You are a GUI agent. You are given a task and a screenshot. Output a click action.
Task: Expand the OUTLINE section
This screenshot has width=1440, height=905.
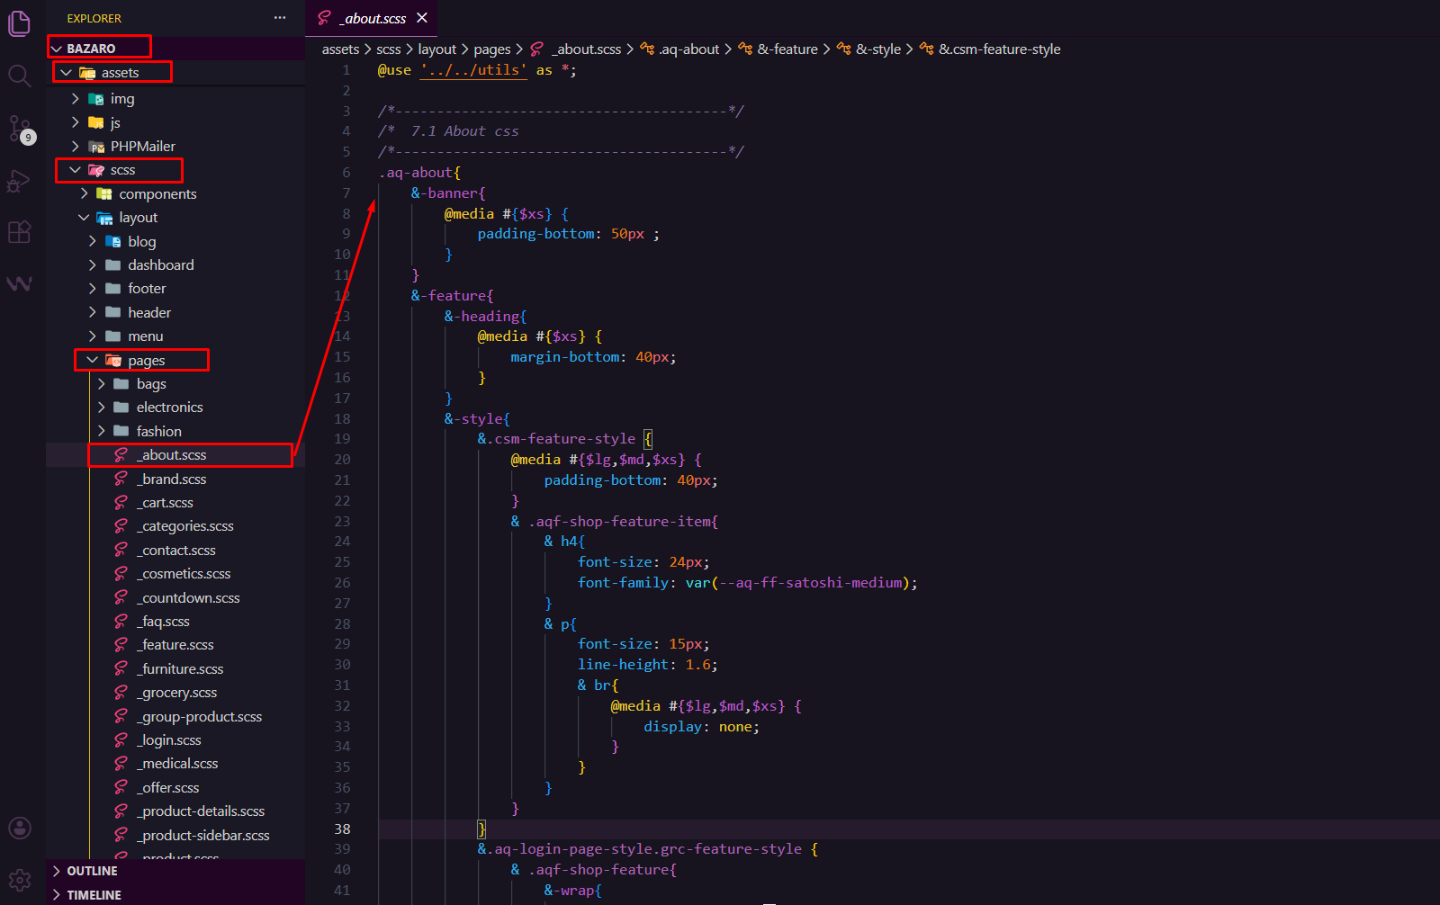92,871
